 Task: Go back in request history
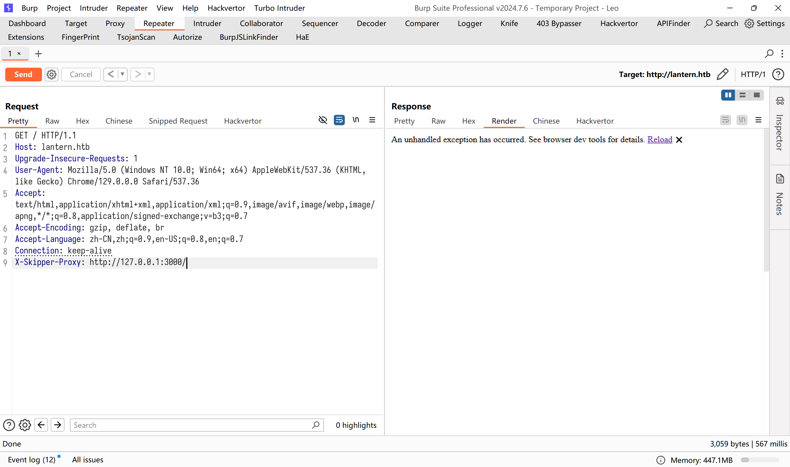111,75
